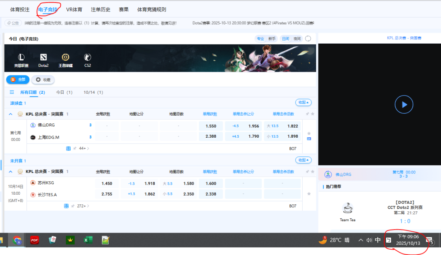Toggle to 新手 beginner view
This screenshot has height=255, width=441.
(x=272, y=39)
